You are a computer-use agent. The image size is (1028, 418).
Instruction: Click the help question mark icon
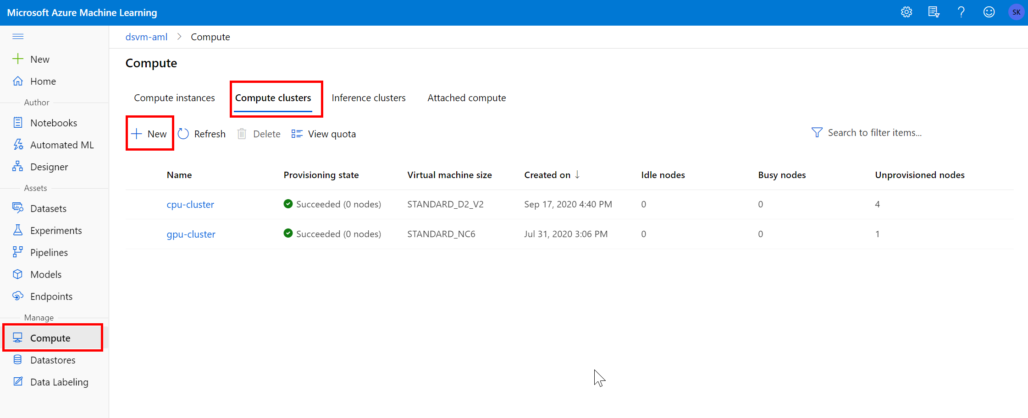[961, 12]
